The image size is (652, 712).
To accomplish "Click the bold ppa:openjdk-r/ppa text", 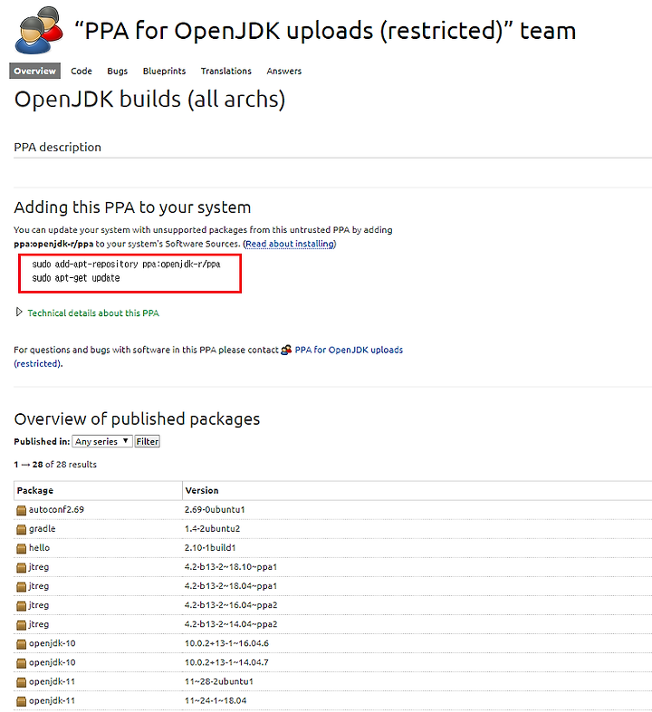I will (53, 244).
